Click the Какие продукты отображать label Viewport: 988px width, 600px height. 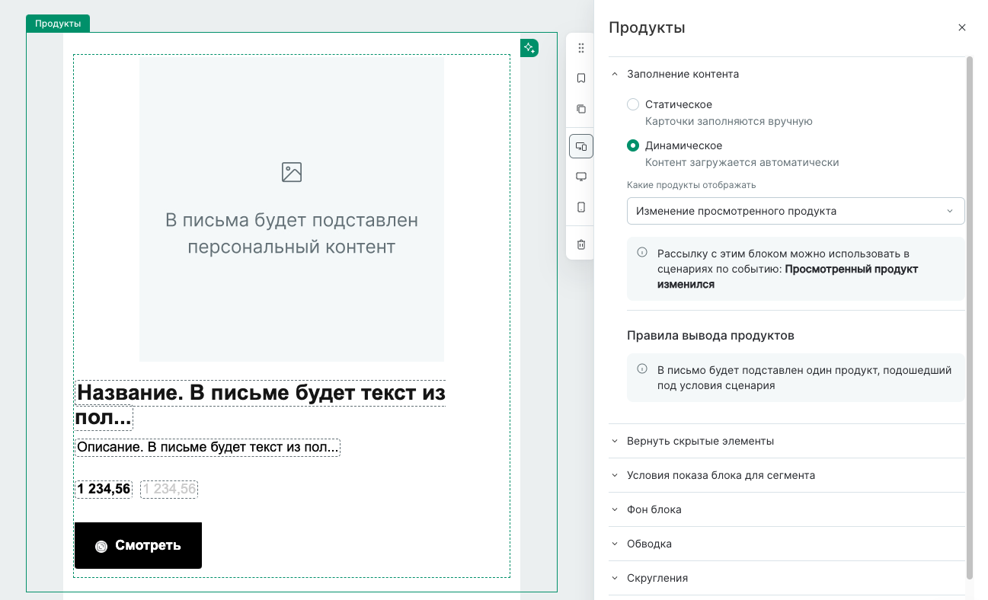tap(691, 185)
